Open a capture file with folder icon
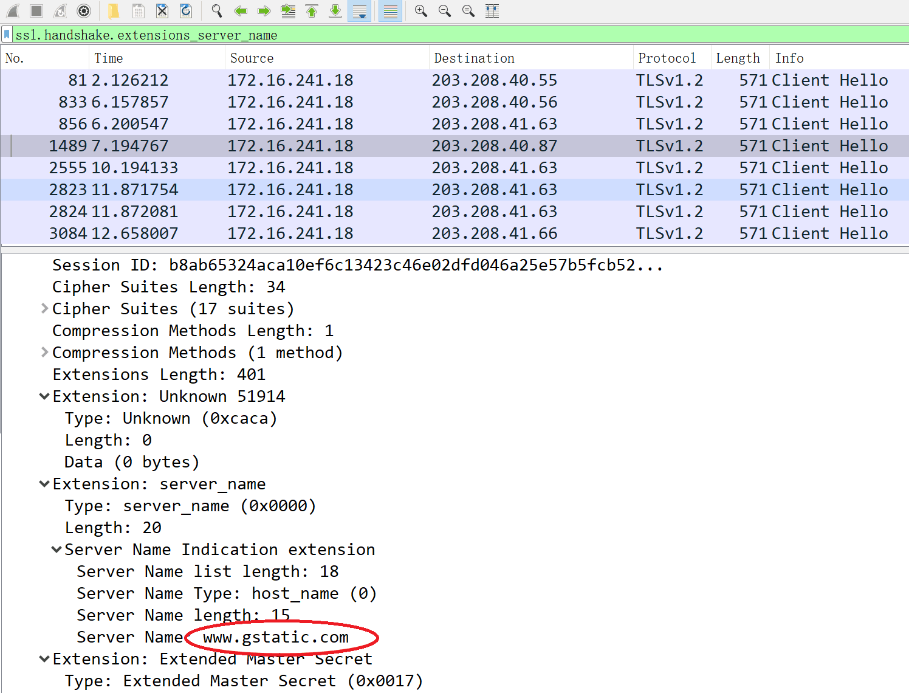 click(114, 11)
